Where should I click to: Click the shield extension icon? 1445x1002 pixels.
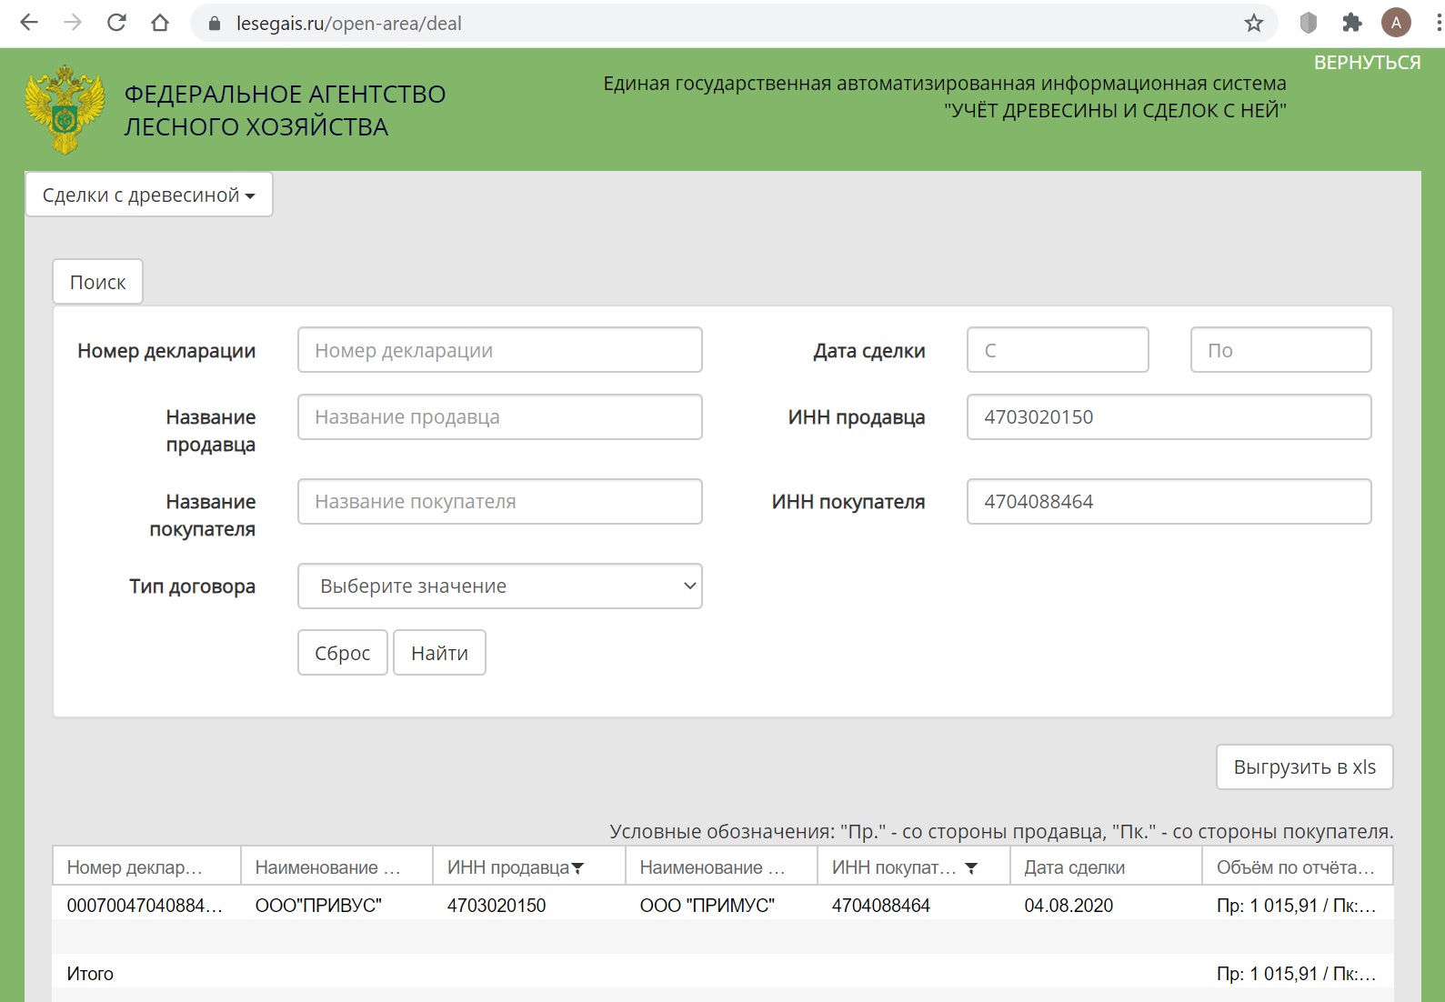pyautogui.click(x=1308, y=23)
